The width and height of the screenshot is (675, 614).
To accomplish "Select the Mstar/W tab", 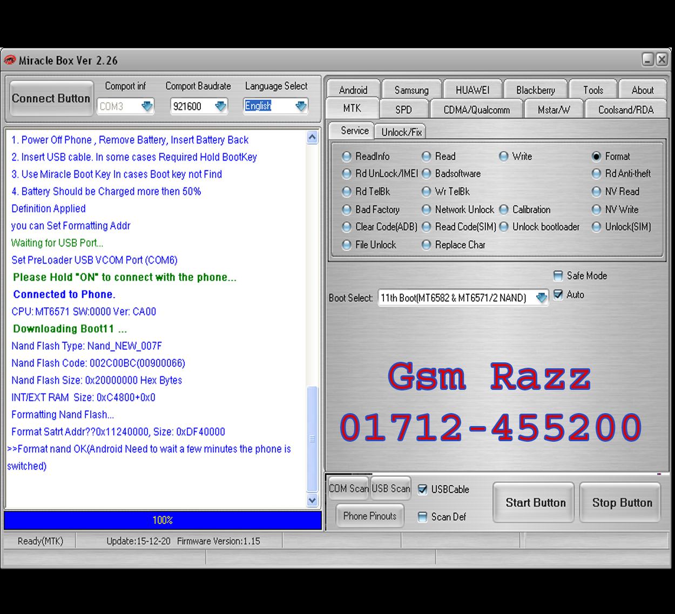I will click(x=554, y=110).
